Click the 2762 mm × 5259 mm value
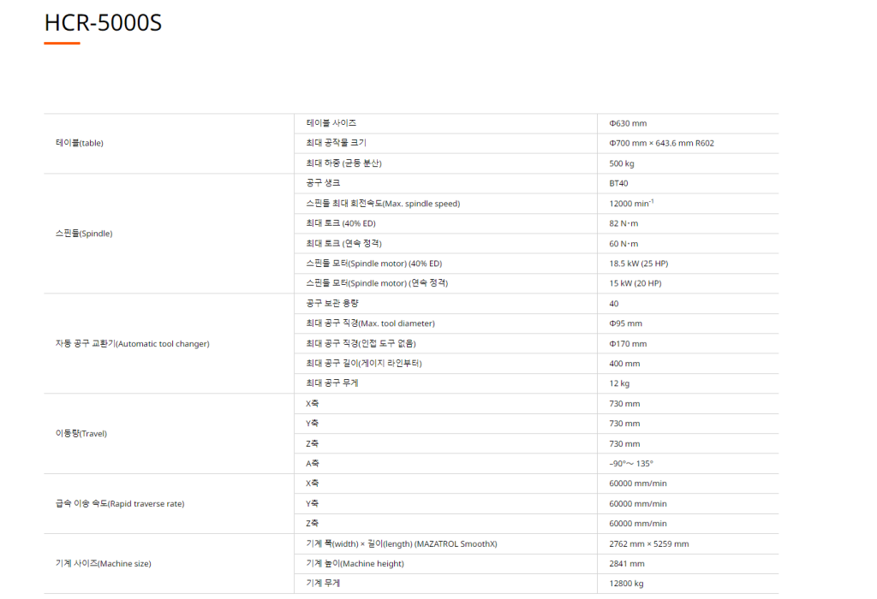 (648, 544)
